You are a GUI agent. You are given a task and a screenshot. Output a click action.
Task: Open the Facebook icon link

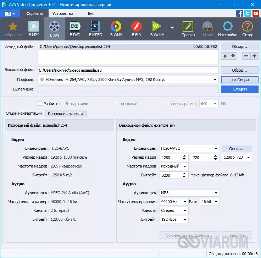pos(239,13)
